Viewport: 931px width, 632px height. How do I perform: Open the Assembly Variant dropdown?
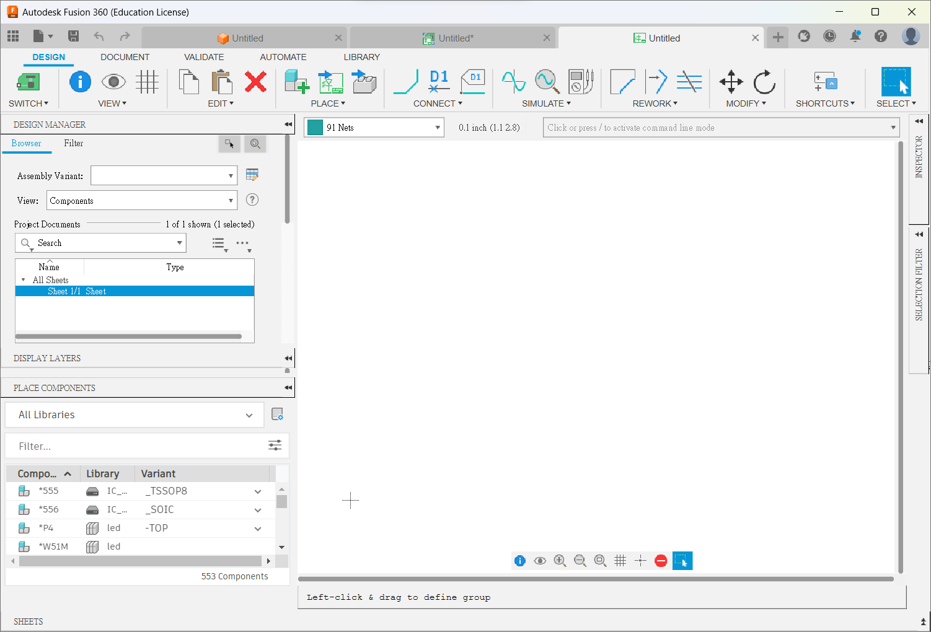pos(164,176)
